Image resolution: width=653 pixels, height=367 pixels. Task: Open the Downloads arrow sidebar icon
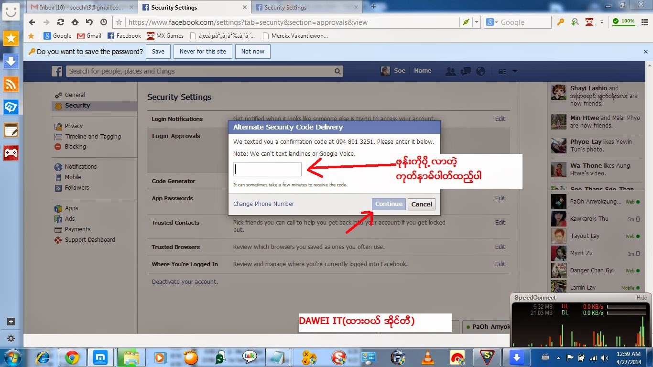11,61
